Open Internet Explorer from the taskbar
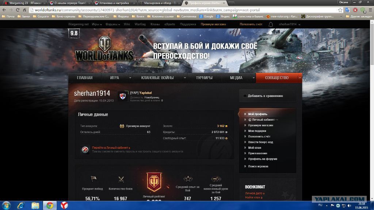 pyautogui.click(x=21, y=206)
